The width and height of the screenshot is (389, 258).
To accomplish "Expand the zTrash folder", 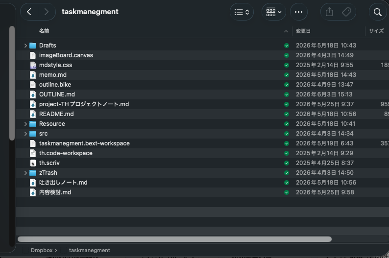I will pyautogui.click(x=25, y=173).
